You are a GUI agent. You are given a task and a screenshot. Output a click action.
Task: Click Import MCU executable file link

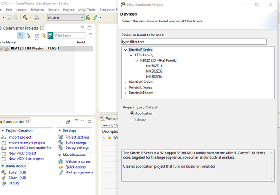point(30,148)
